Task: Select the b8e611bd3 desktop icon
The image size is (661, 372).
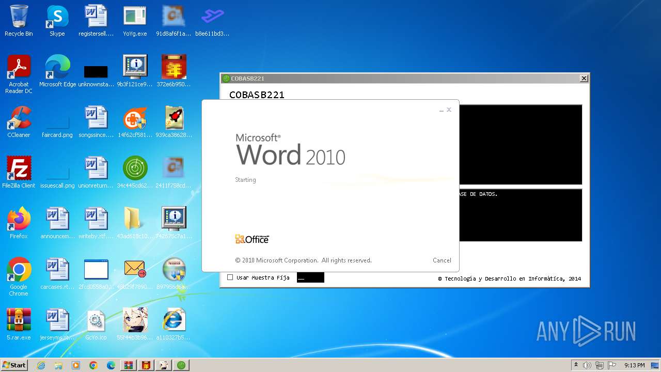Action: (212, 21)
